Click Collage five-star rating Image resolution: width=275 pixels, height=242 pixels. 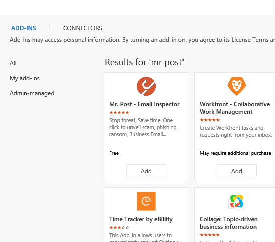pyautogui.click(x=210, y=235)
